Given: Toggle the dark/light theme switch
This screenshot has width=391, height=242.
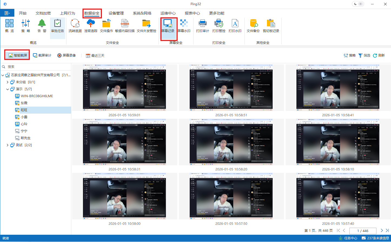Looking at the screenshot, I should pos(358,4).
